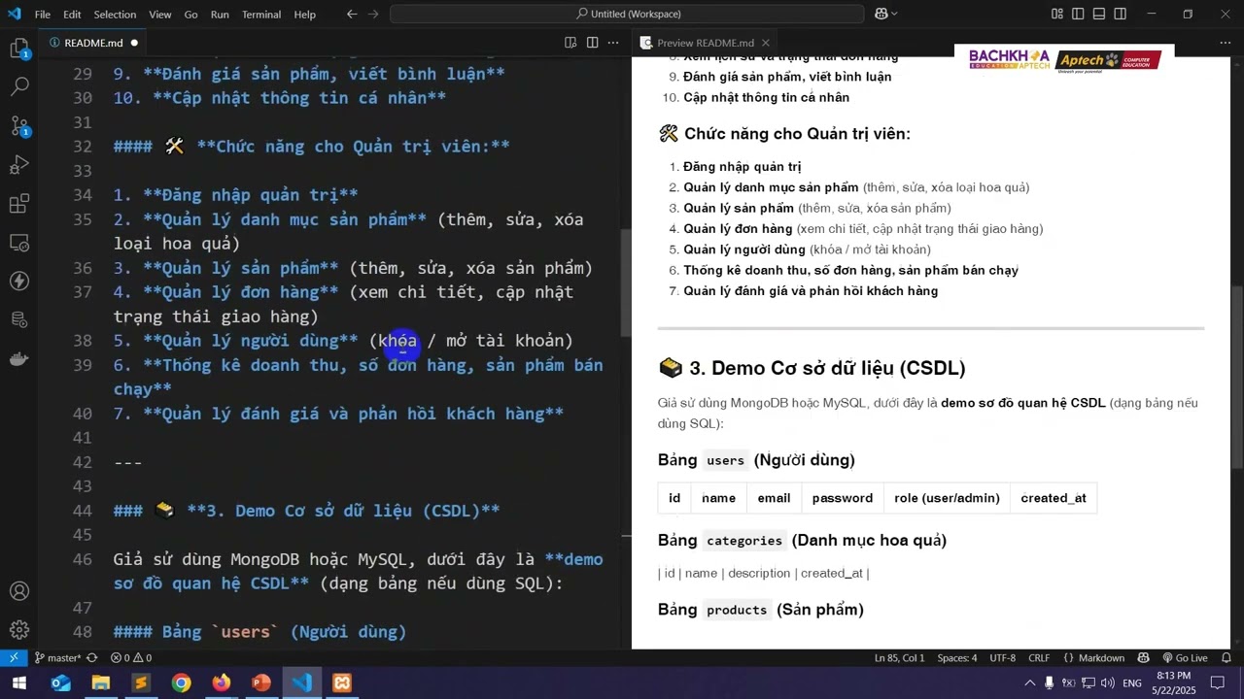1244x699 pixels.
Task: Toggle the bottom Panel visibility
Action: pyautogui.click(x=1099, y=14)
